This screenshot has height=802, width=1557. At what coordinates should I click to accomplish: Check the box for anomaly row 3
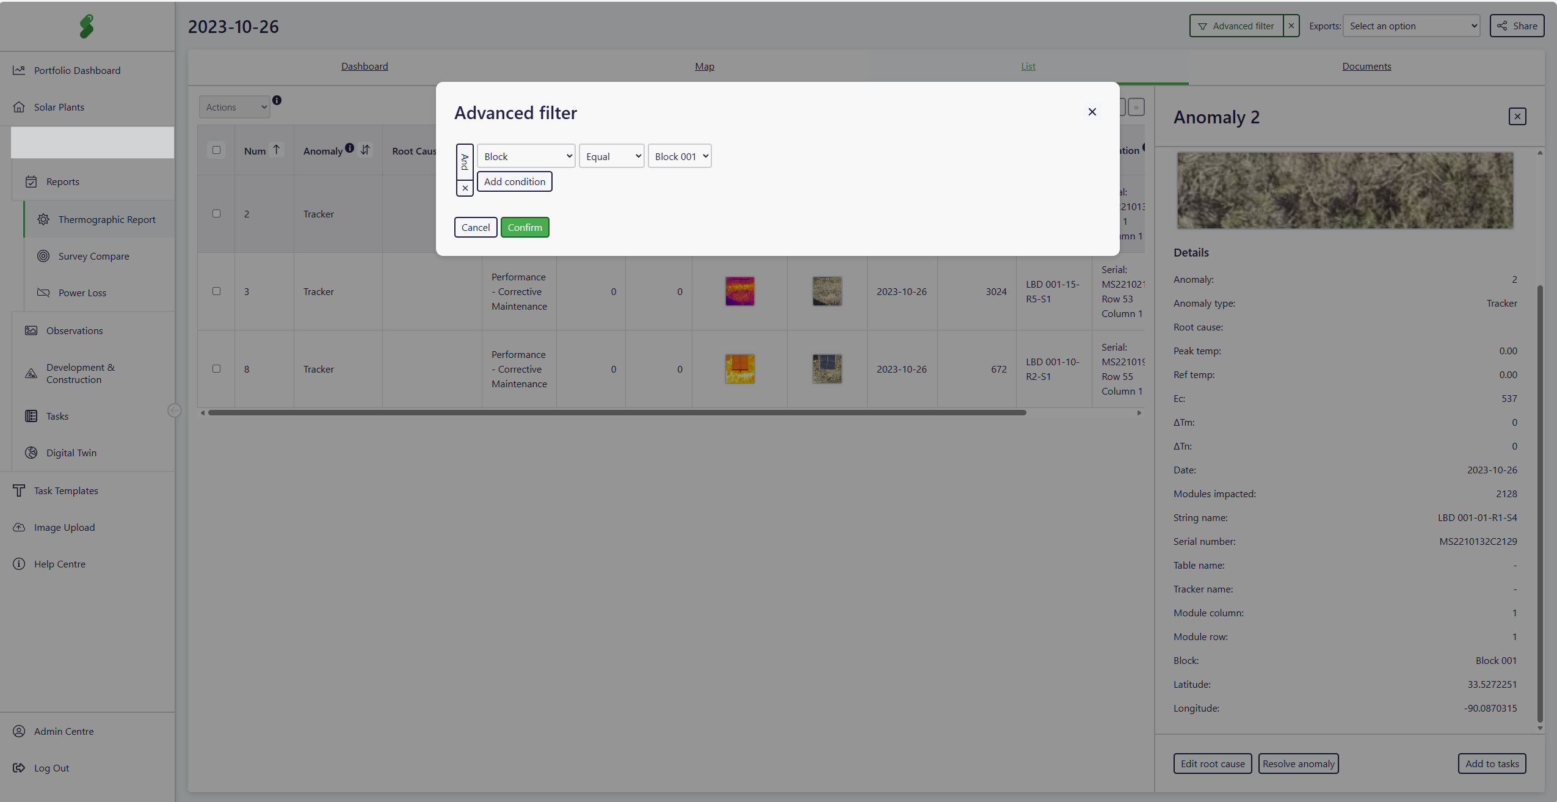216,291
